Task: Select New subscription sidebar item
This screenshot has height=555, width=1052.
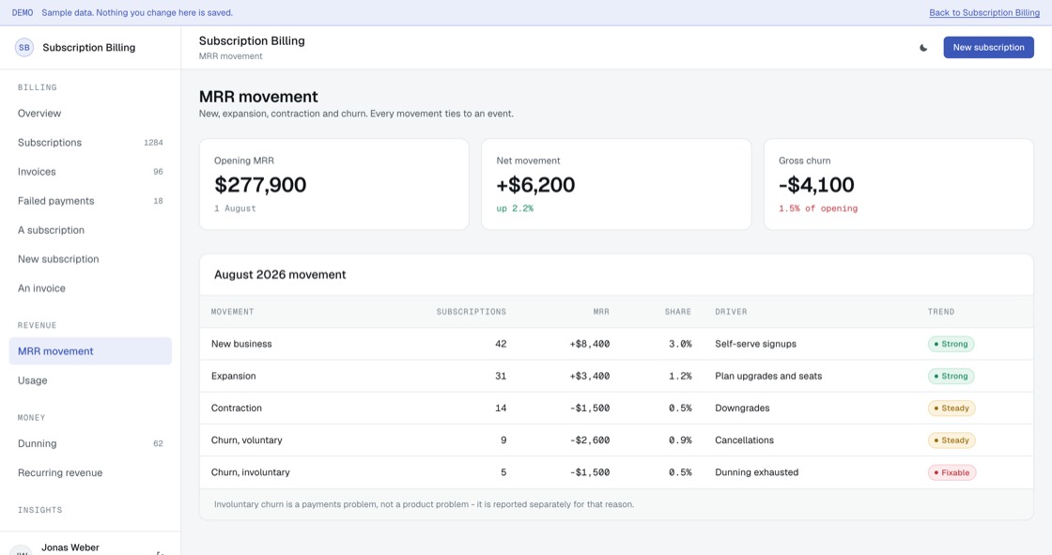Action: pyautogui.click(x=90, y=259)
